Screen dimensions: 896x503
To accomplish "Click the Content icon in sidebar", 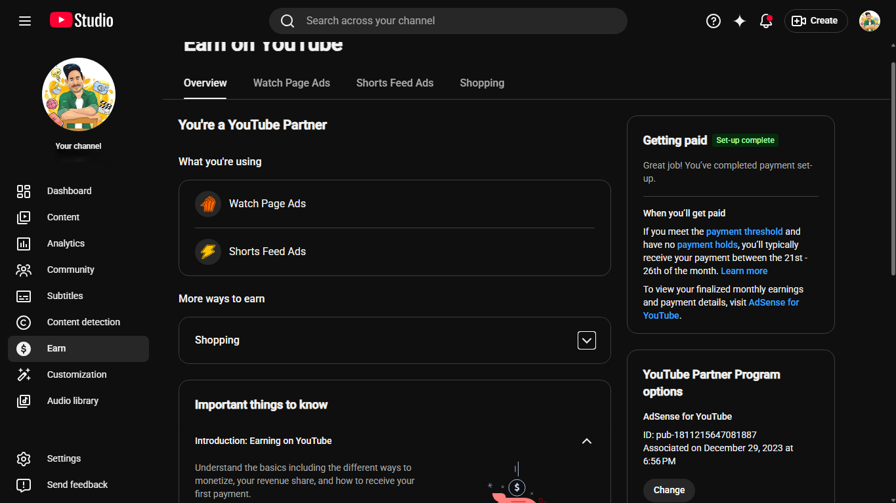I will click(24, 217).
